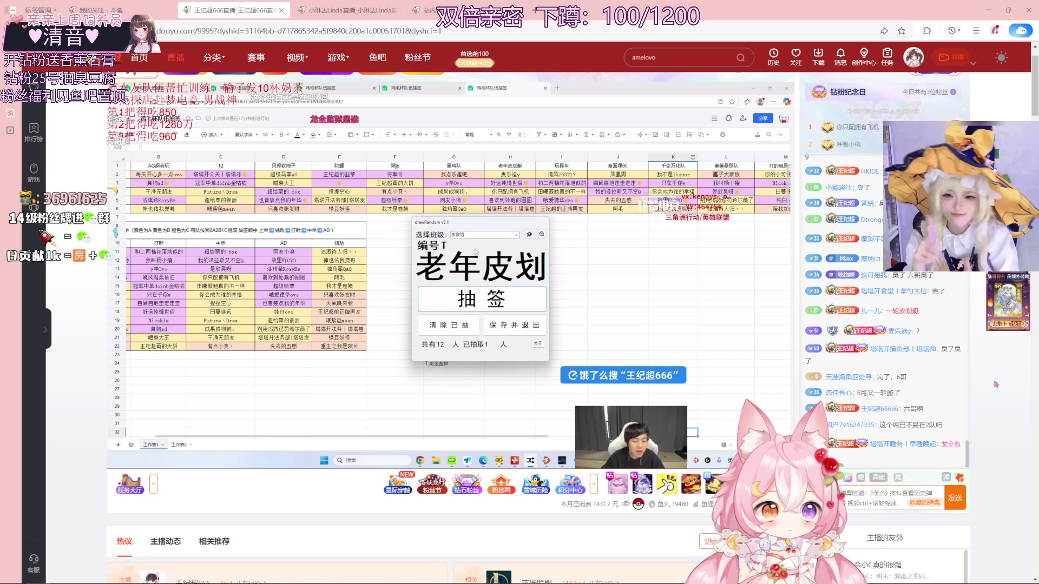Expand the 游戏 dropdown in nav
Viewport: 1039px width, 584px height.
point(339,57)
